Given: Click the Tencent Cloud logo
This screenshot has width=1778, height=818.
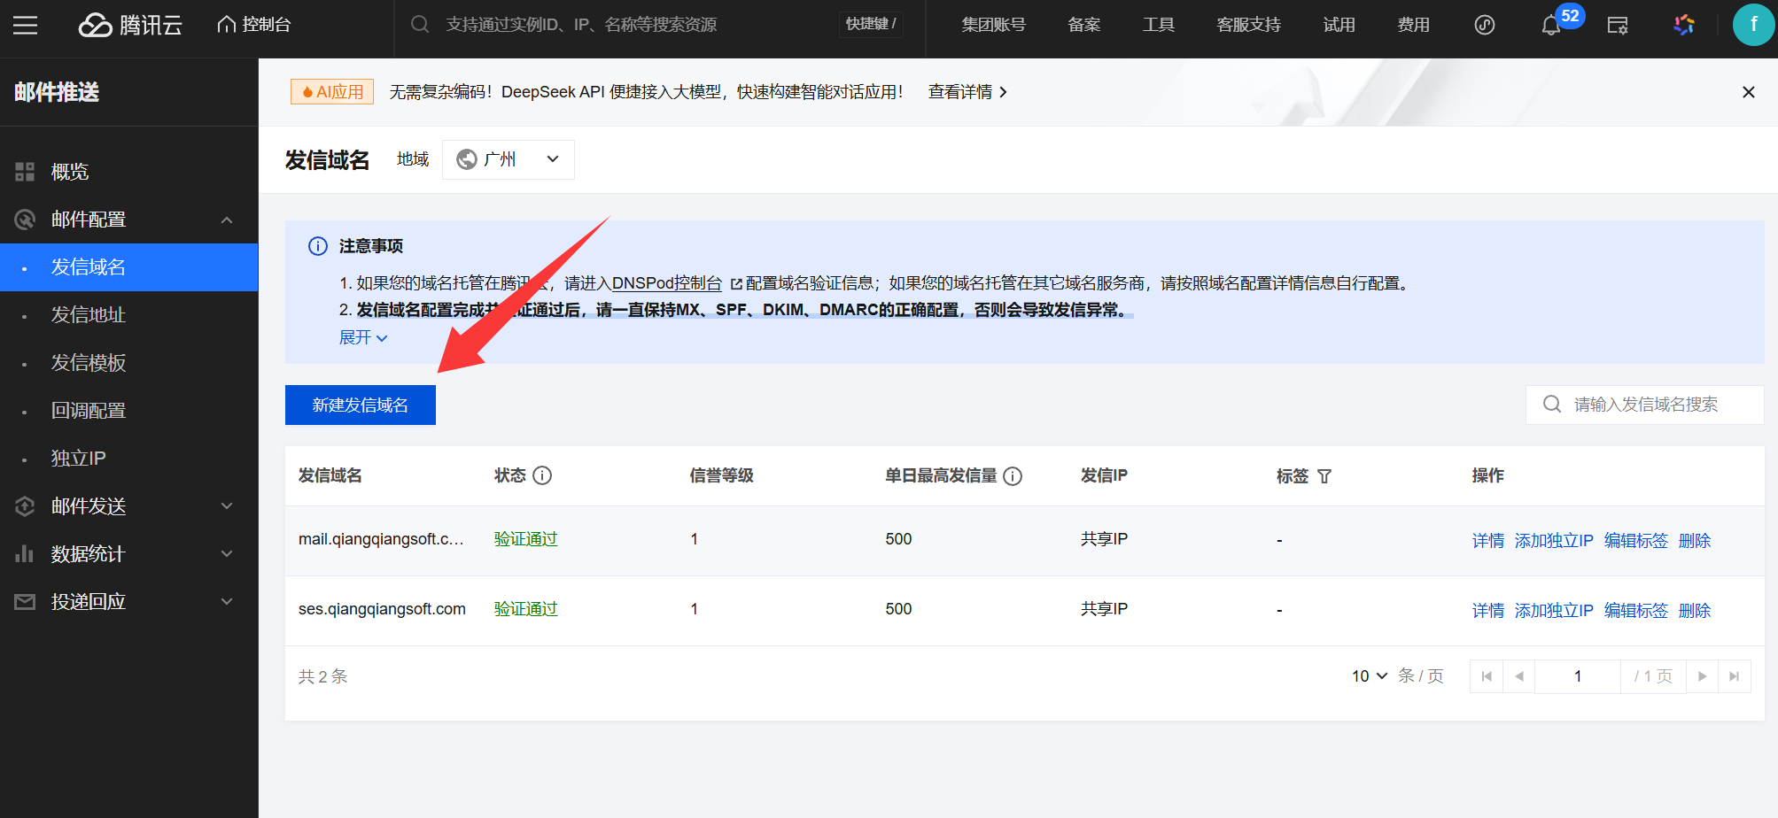Looking at the screenshot, I should pos(130,25).
